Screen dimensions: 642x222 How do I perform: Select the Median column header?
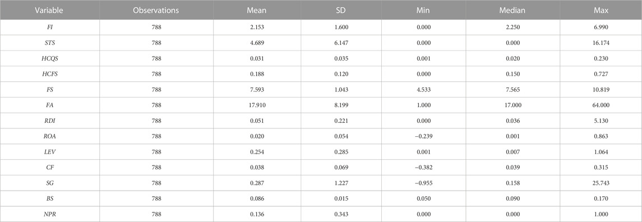505,10
